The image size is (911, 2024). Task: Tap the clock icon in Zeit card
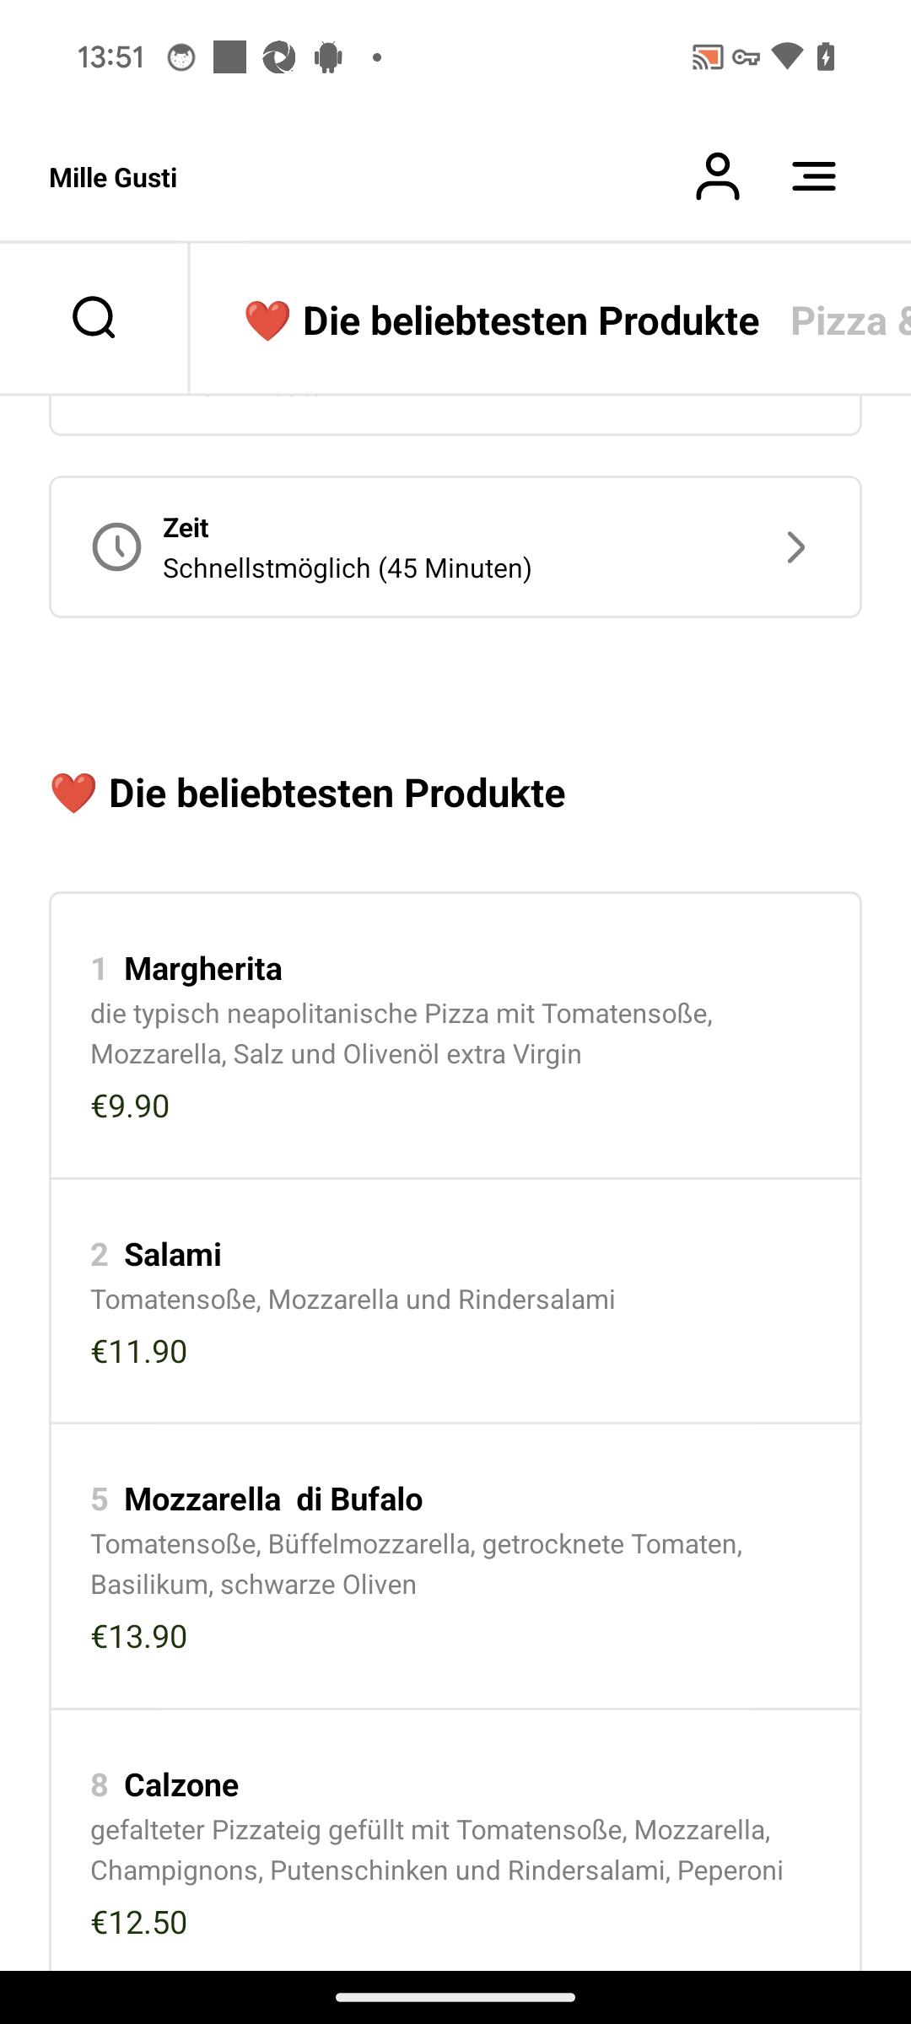[x=116, y=547]
